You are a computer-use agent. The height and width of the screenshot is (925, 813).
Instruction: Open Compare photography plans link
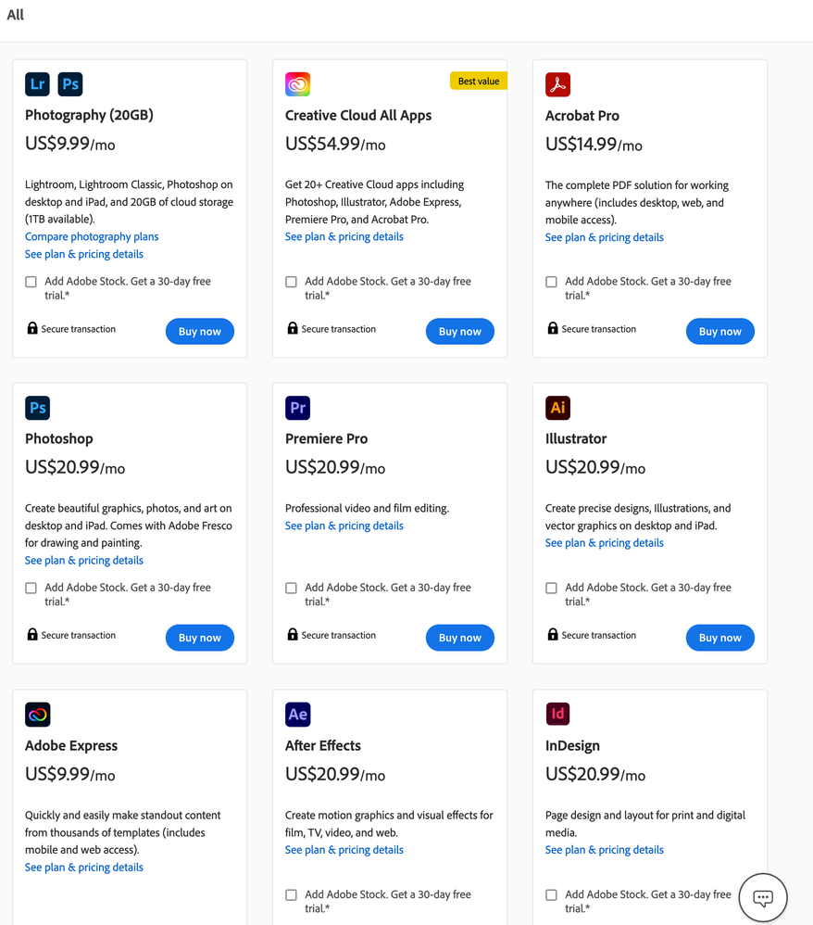point(92,237)
